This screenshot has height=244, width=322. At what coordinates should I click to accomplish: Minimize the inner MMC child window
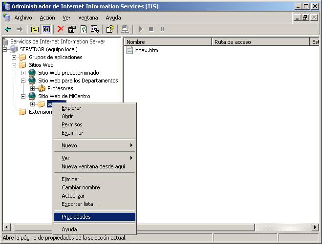(x=297, y=18)
